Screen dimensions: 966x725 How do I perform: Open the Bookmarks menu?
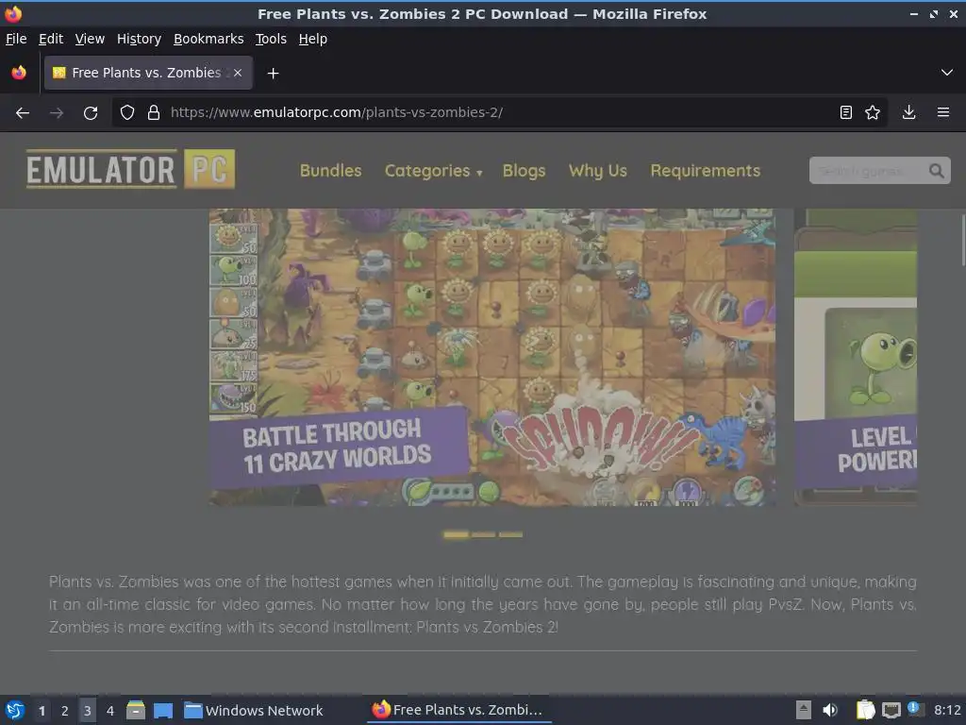208,39
